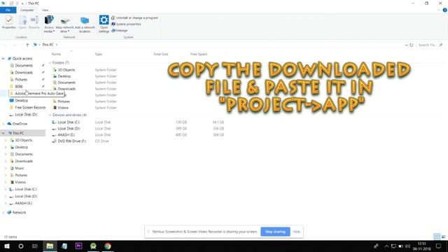Open address bar history dropdown
Screen dimensions: 448x252
(x=406, y=45)
